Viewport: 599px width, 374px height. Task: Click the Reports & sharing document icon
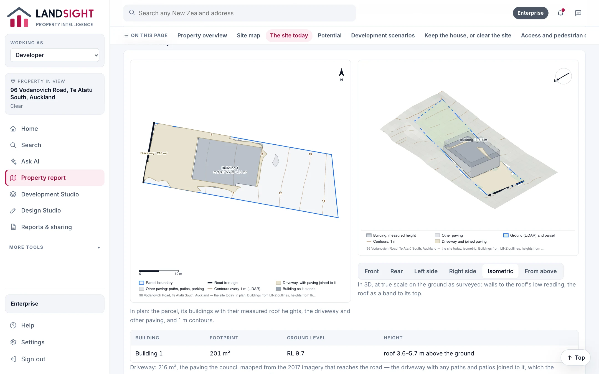pos(13,227)
